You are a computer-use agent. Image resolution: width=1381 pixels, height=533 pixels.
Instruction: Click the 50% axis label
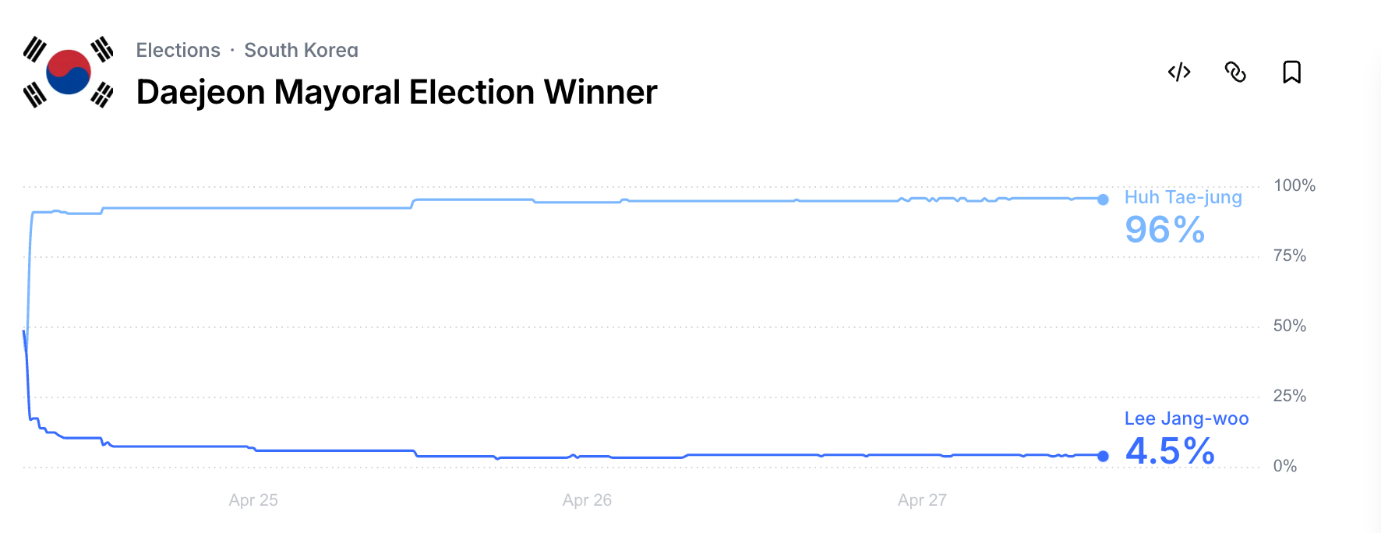[x=1289, y=326]
